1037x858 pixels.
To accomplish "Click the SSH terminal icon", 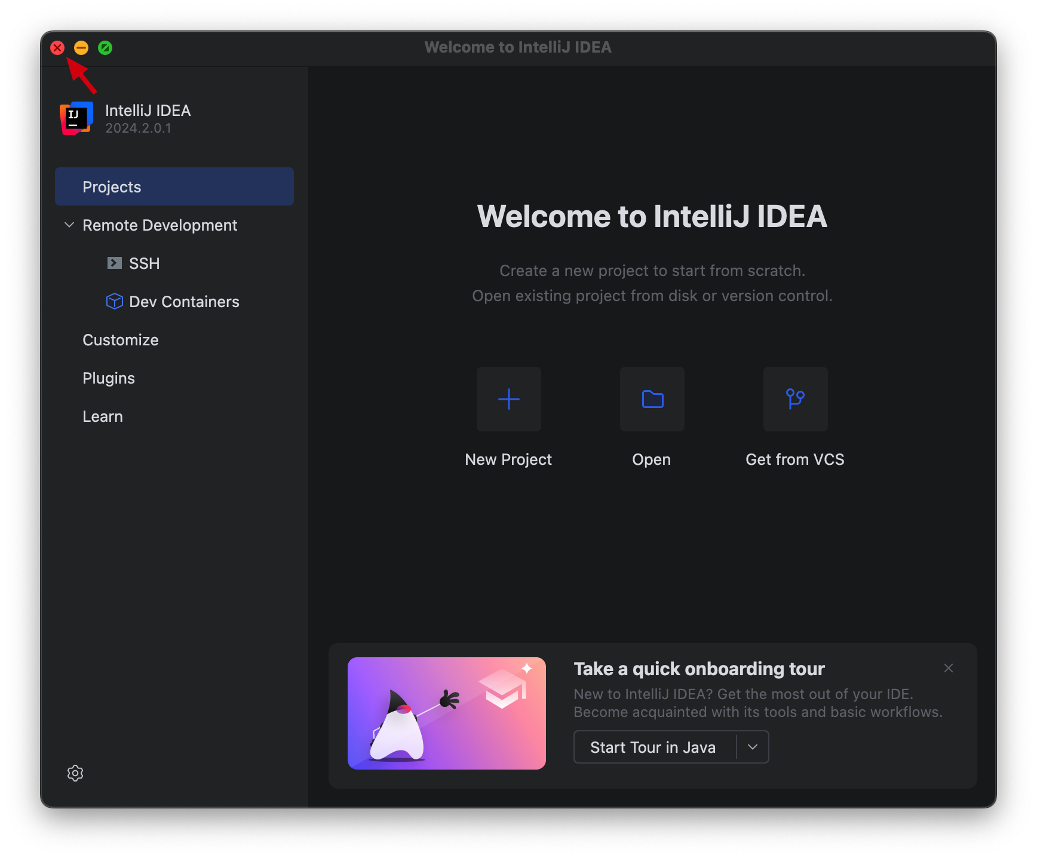I will [x=114, y=263].
